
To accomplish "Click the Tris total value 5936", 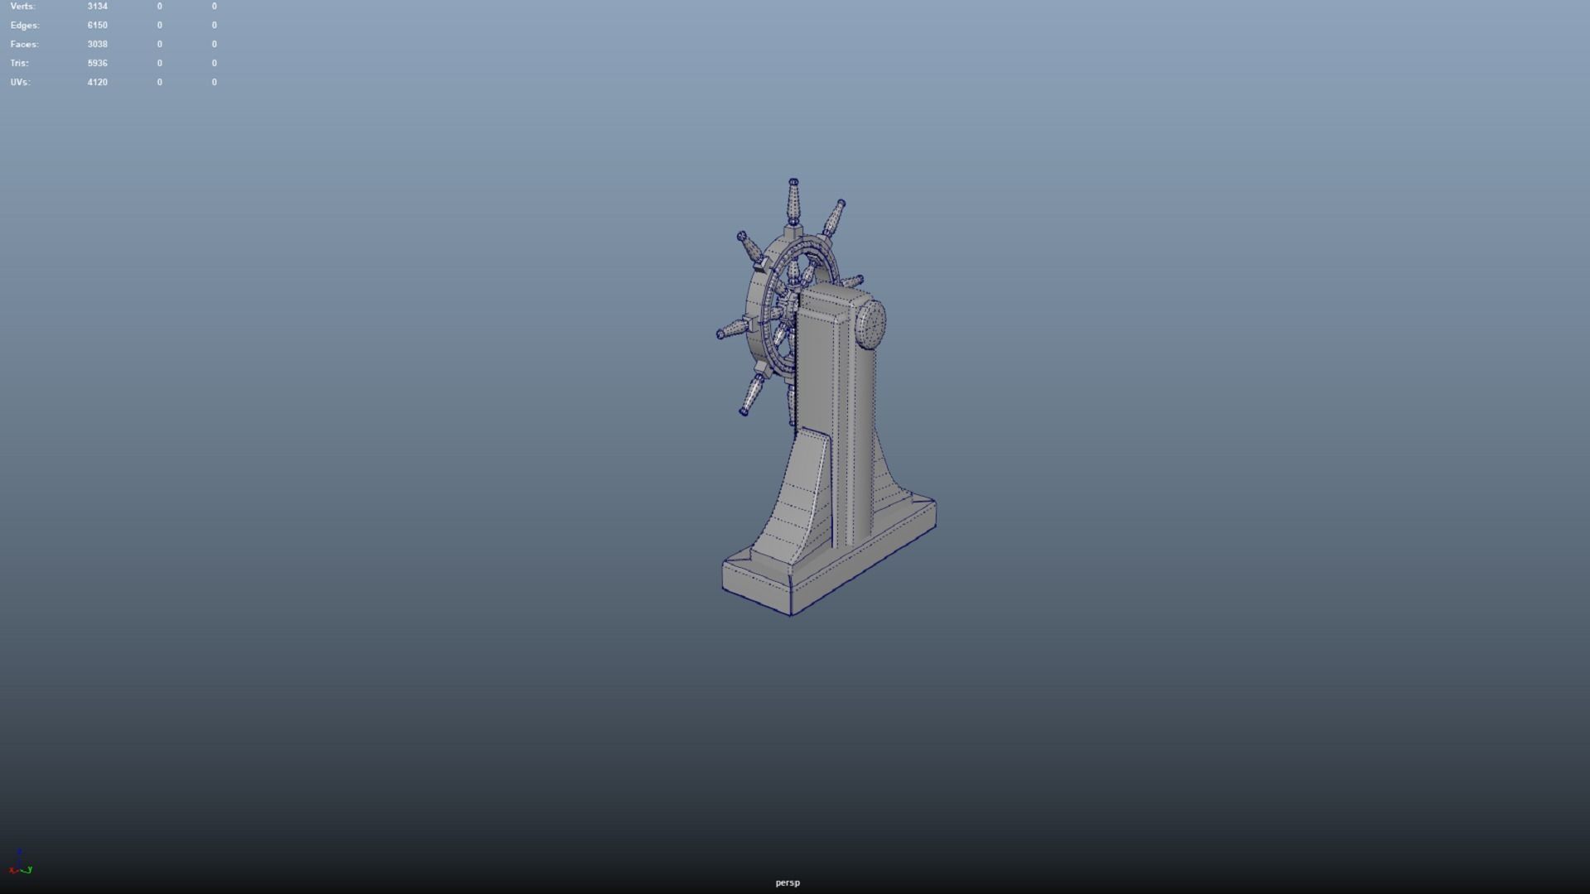I will tap(97, 63).
